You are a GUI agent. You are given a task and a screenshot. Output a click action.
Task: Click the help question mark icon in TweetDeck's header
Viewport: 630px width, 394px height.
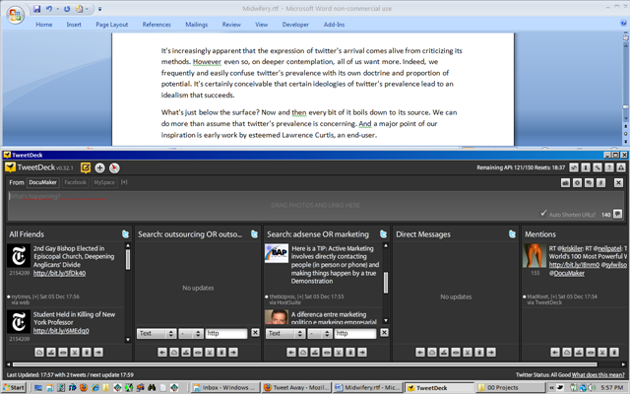609,167
